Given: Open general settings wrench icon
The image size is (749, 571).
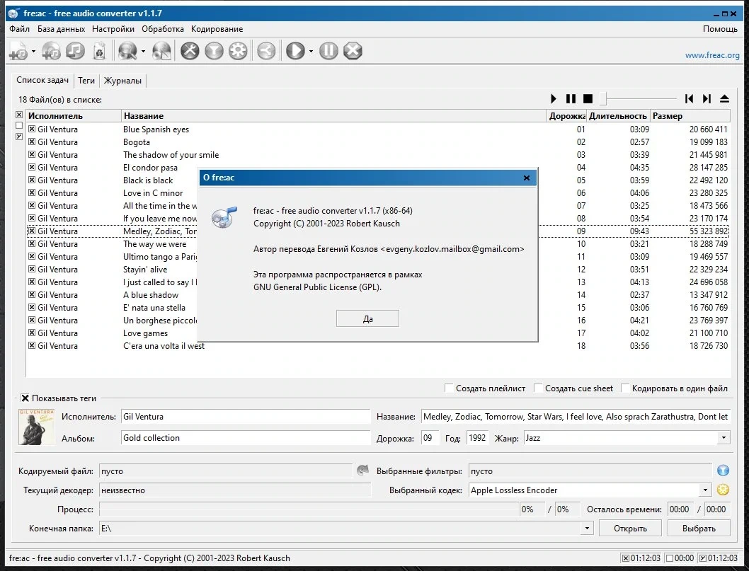Looking at the screenshot, I should point(190,51).
